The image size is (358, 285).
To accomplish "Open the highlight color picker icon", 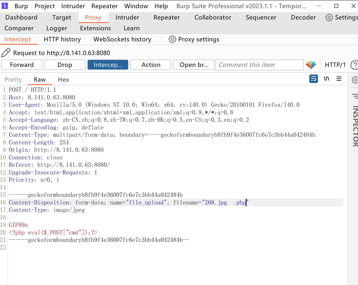I will click(x=311, y=65).
